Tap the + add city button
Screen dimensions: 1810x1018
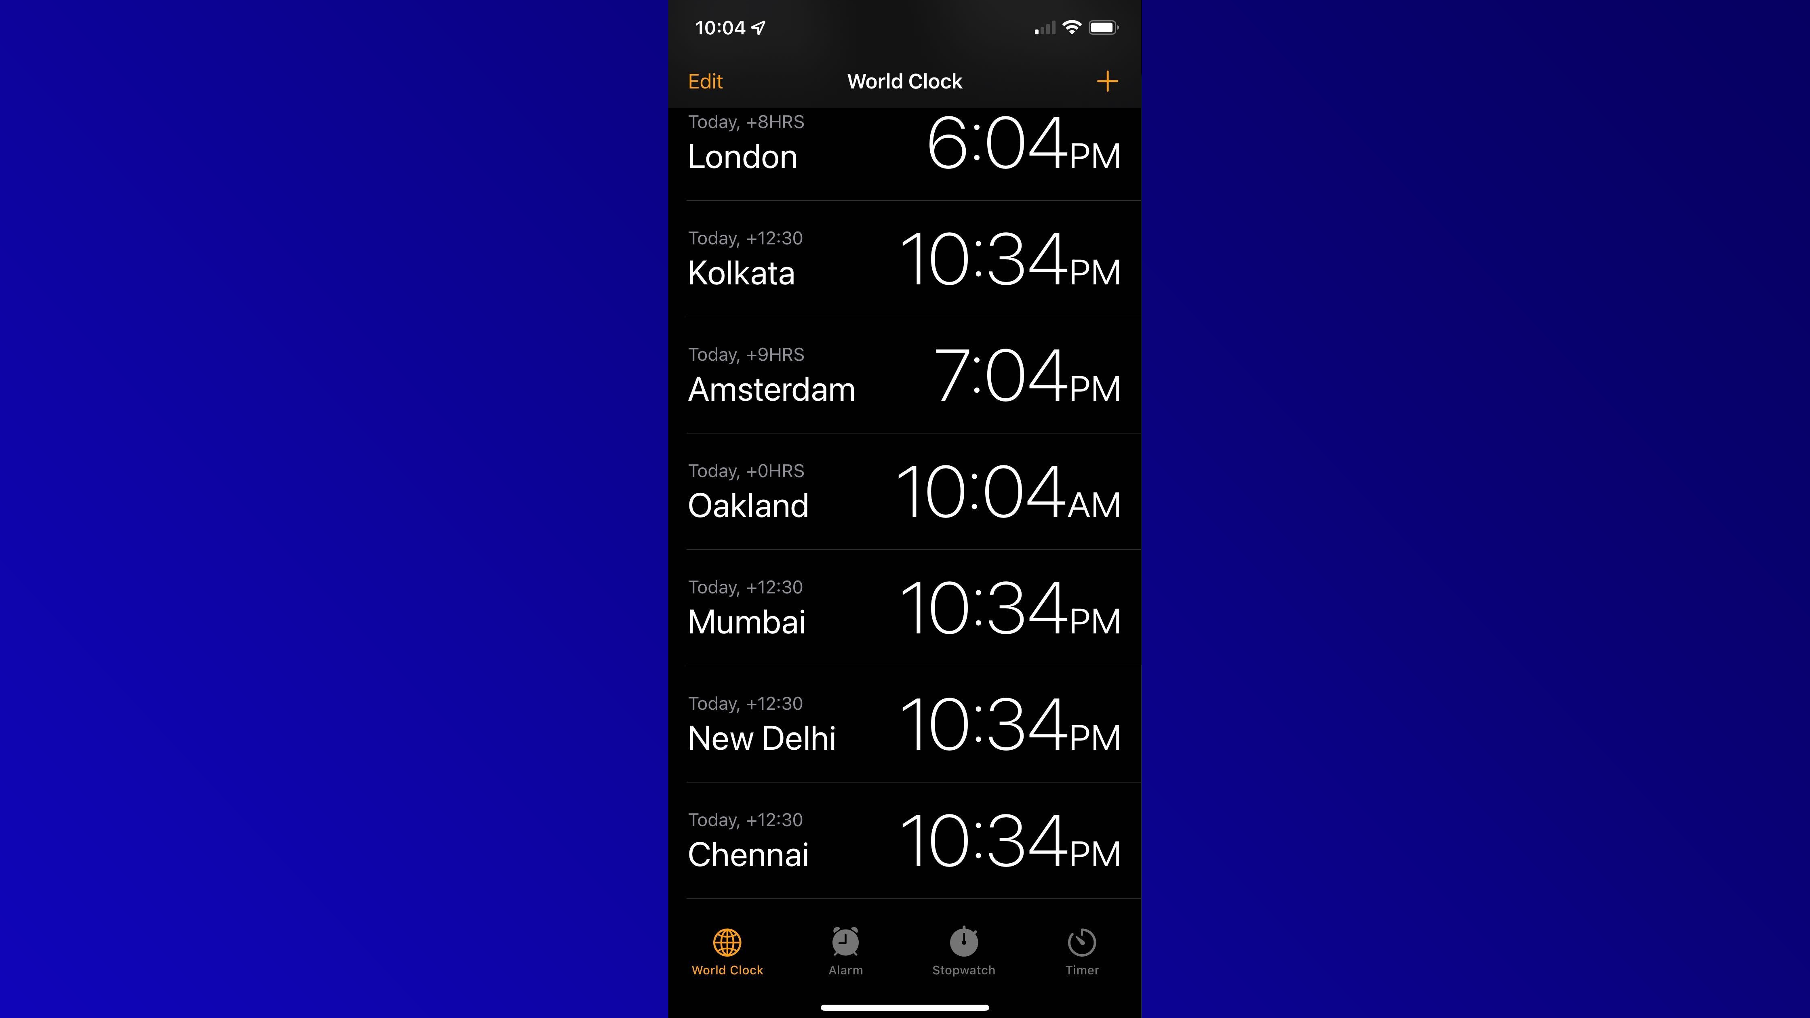tap(1106, 81)
